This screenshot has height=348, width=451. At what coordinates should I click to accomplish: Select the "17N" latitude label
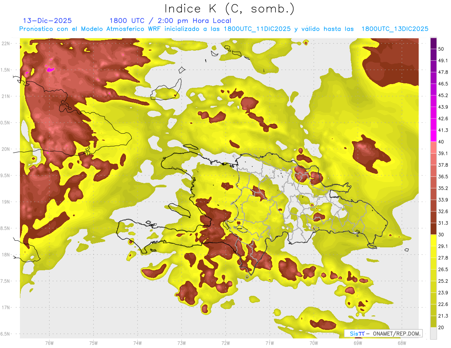pyautogui.click(x=6, y=307)
